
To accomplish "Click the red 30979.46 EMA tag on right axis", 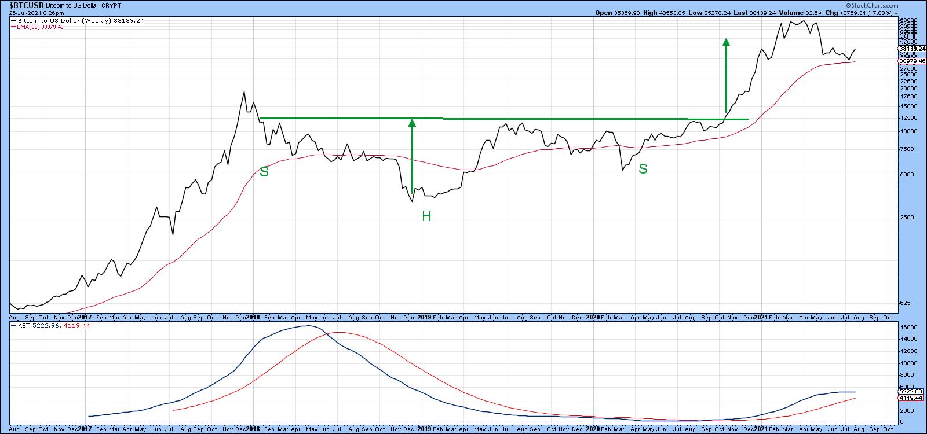I will 913,61.
